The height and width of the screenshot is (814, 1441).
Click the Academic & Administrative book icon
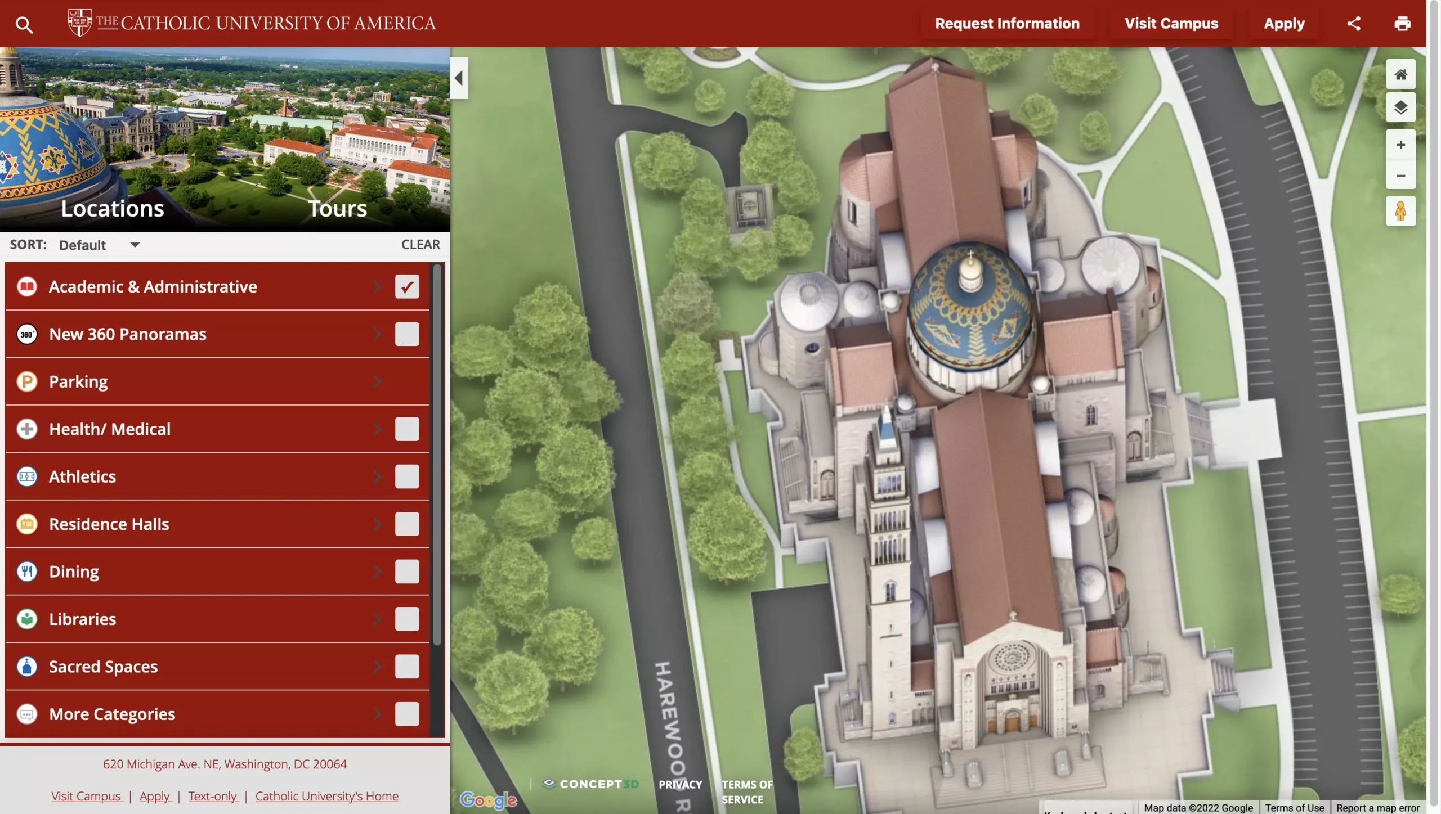coord(26,286)
